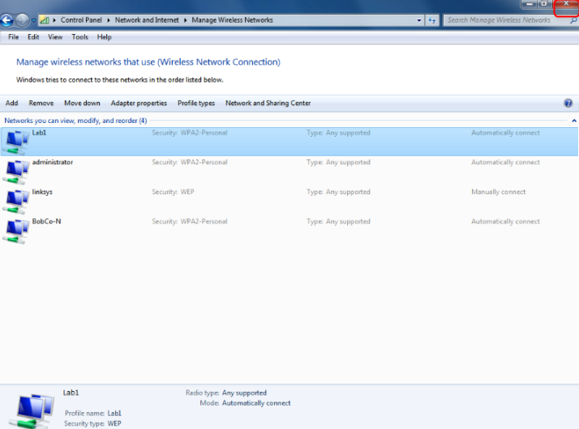Click the Network and Internet breadcrumb

click(147, 20)
